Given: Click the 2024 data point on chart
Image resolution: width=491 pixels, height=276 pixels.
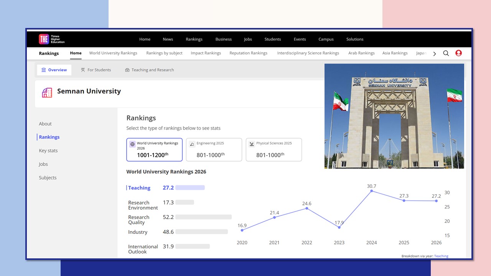Looking at the screenshot, I should point(371,191).
